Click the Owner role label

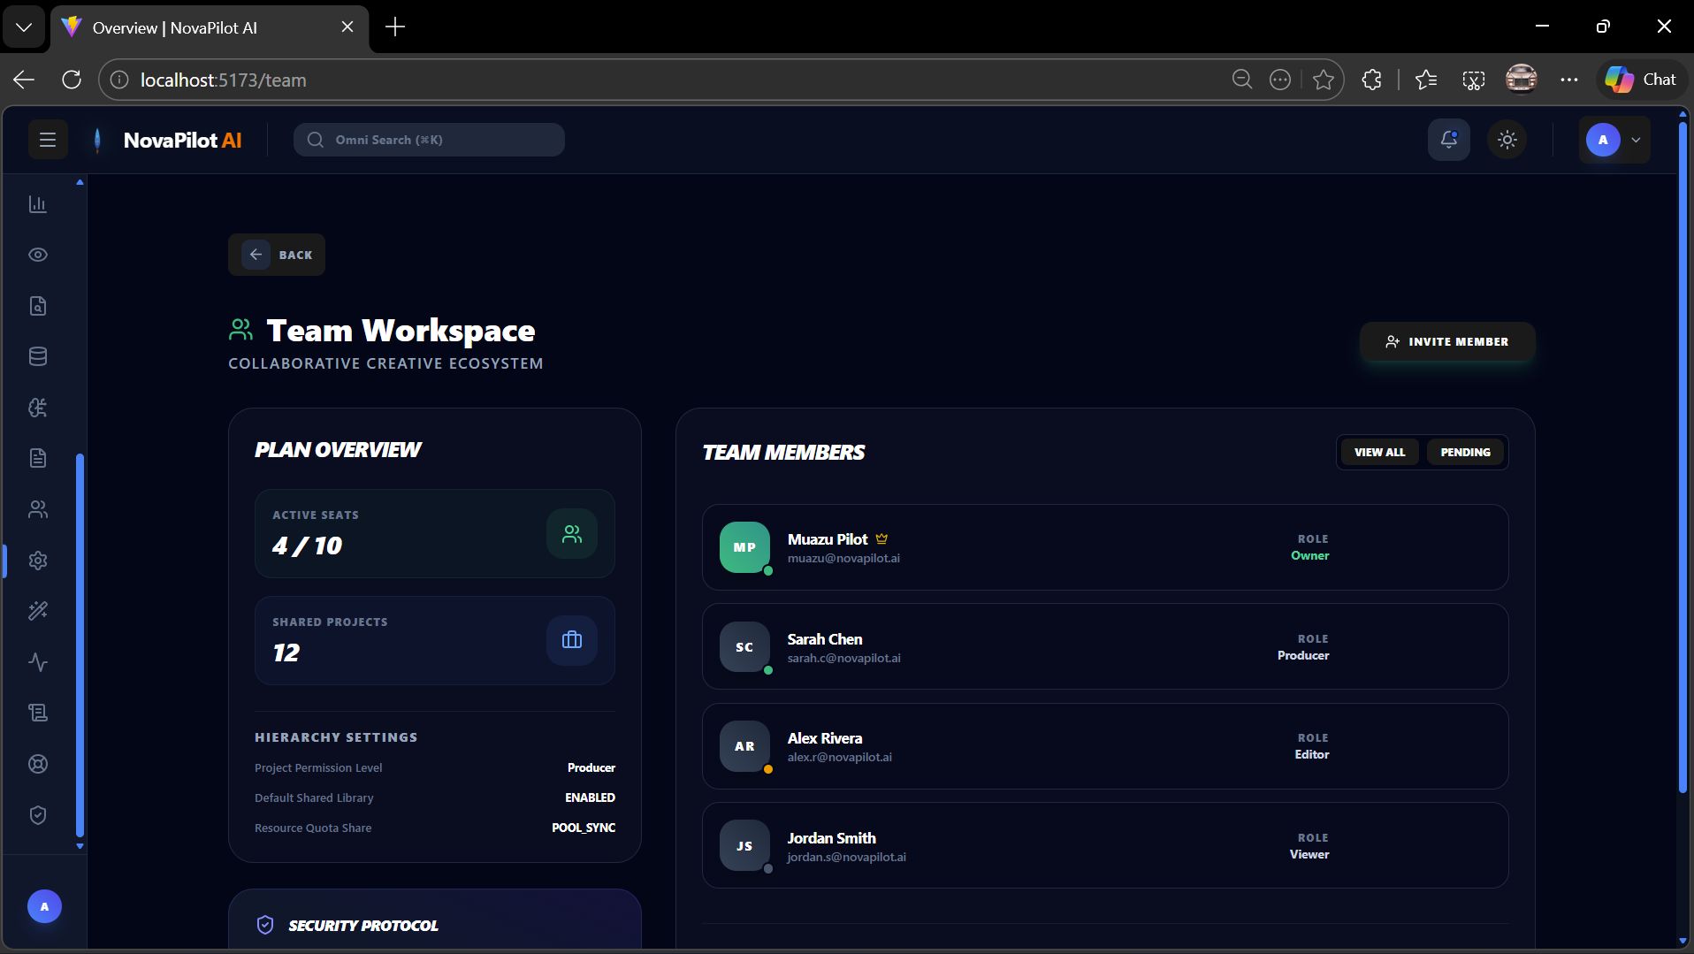1309,555
